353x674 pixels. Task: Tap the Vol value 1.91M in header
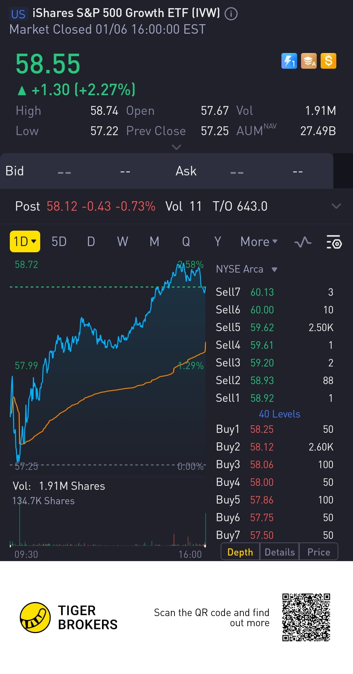click(320, 111)
